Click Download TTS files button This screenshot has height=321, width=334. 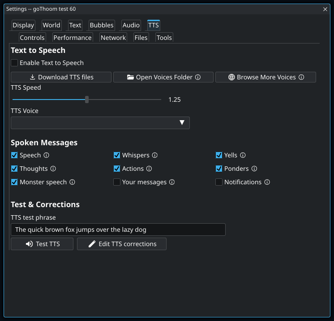point(61,77)
